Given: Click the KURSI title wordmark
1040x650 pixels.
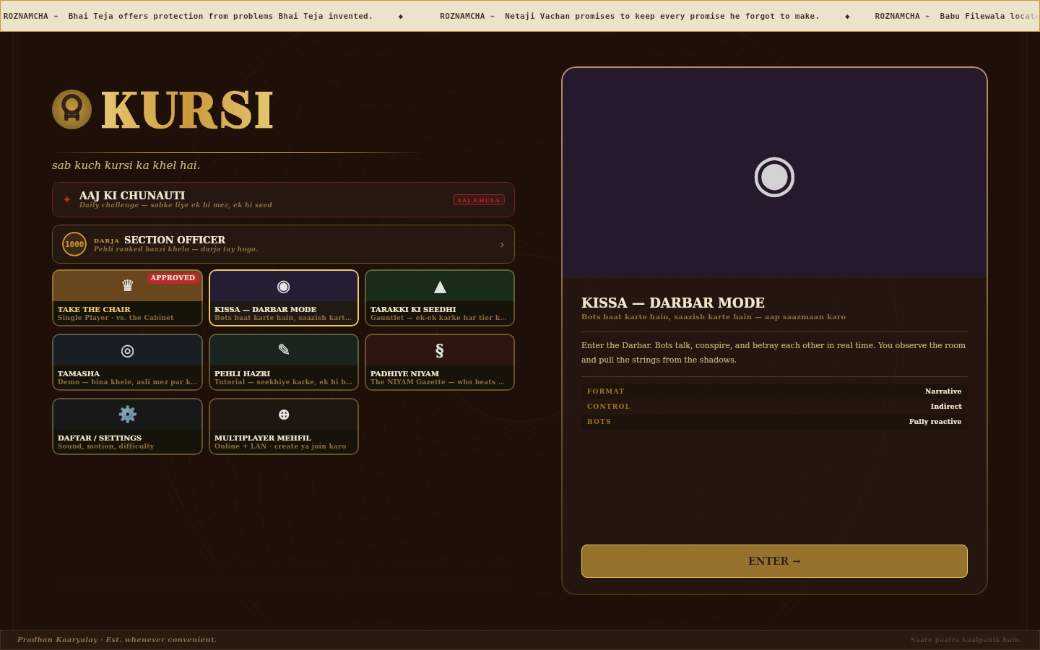Looking at the screenshot, I should click(x=187, y=110).
